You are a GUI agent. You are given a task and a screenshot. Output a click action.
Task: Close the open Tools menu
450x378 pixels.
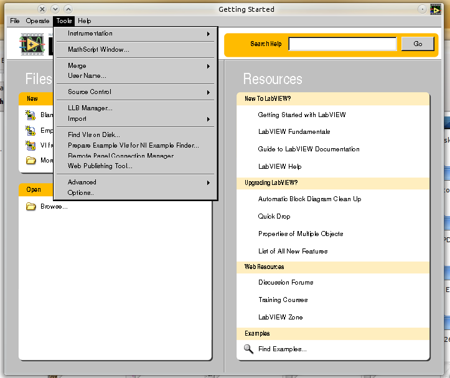pyautogui.click(x=63, y=21)
